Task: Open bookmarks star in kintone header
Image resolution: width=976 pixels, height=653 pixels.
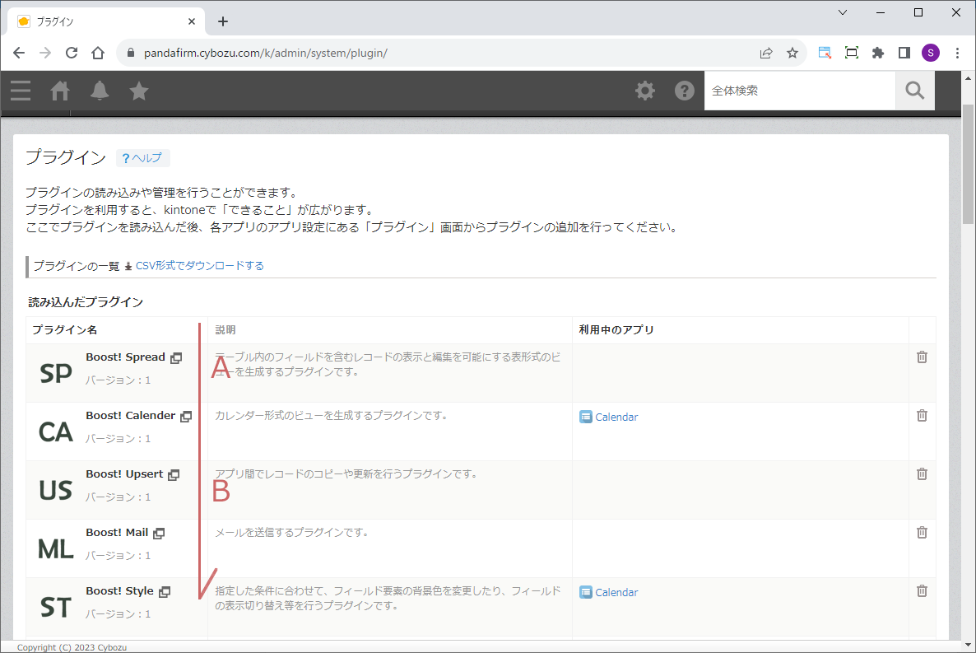Action: pos(139,91)
